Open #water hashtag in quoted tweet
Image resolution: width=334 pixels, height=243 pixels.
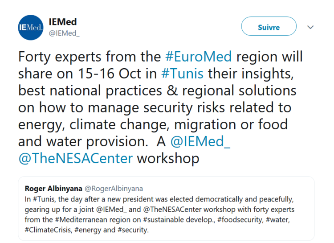(x=278, y=219)
